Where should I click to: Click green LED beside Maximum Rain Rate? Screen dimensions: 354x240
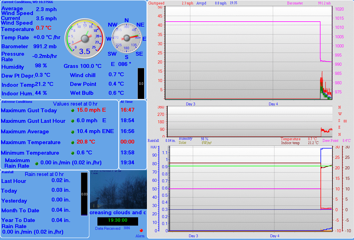coord(37,163)
